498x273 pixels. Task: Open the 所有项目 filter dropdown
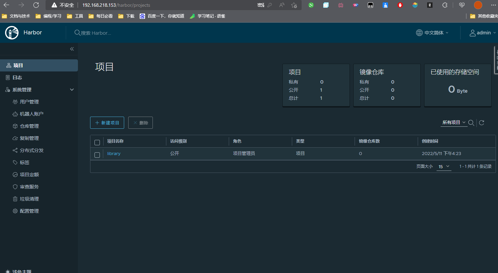click(454, 123)
